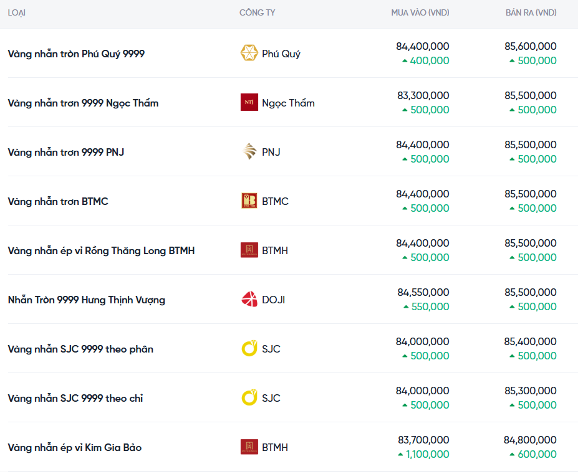Open Nhẫn Tròn 9999 Hưng Thịnh Vượng
Viewport: 578px width, 474px height.
pyautogui.click(x=86, y=300)
